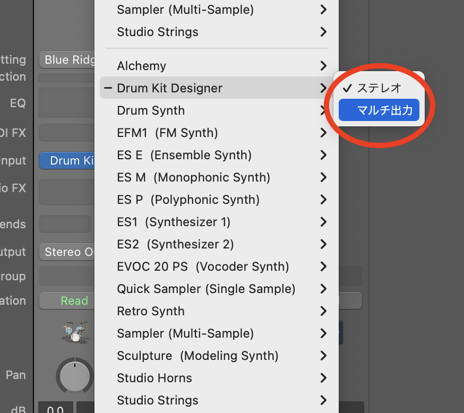Choose EVOC 20 PS Vocoder Synth

[x=203, y=266]
